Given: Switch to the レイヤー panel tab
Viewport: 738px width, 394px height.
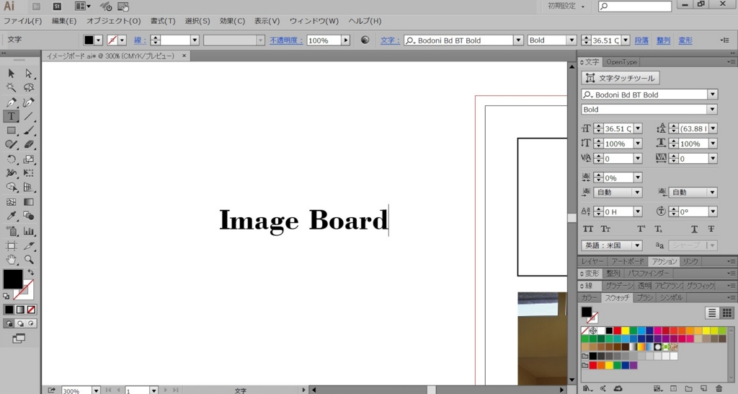Looking at the screenshot, I should pos(592,261).
